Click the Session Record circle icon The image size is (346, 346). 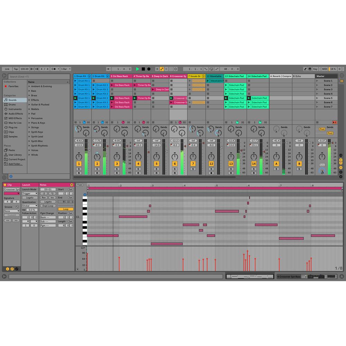(x=149, y=69)
